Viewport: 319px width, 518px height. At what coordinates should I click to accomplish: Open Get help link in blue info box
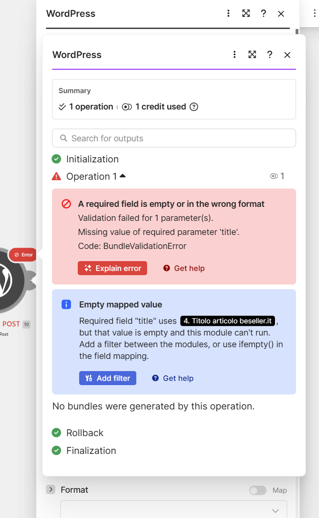pyautogui.click(x=173, y=378)
